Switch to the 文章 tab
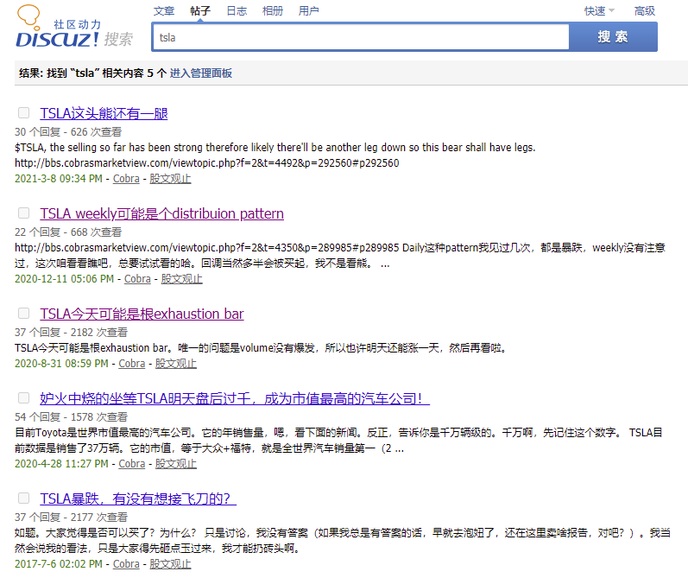The width and height of the screenshot is (688, 578). [x=164, y=11]
